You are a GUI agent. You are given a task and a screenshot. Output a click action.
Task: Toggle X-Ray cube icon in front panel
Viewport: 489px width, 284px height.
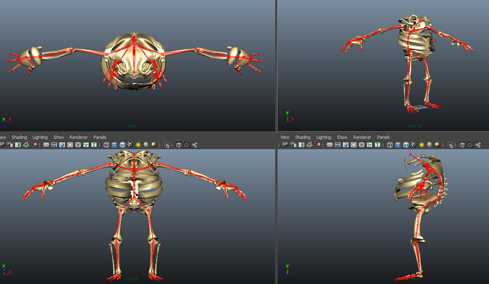[x=179, y=145]
